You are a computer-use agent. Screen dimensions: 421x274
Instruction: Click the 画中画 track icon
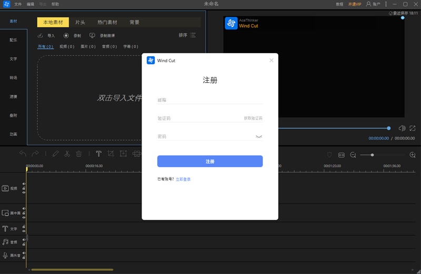pyautogui.click(x=5, y=213)
